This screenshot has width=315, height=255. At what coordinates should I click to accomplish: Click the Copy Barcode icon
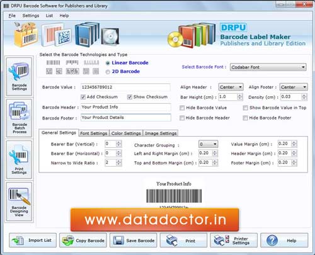(x=68, y=241)
